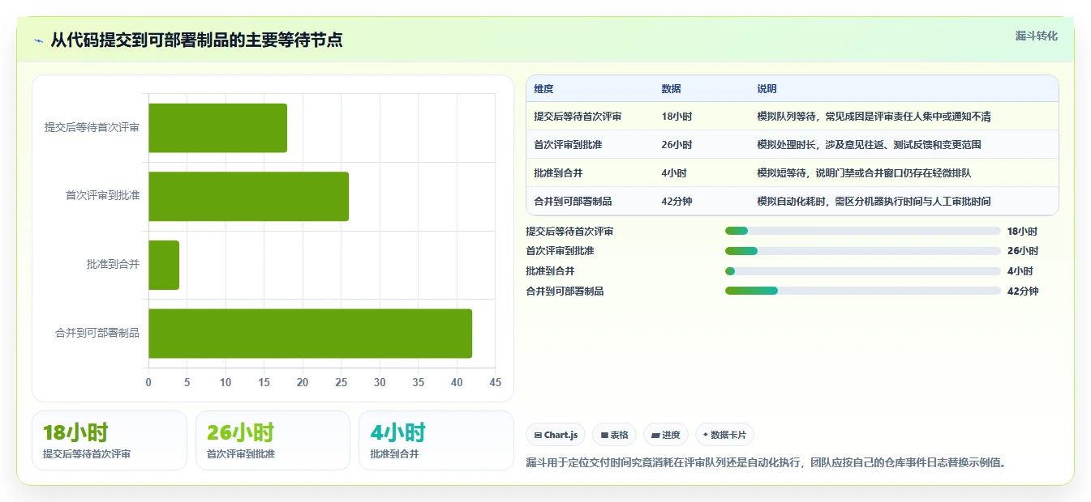
Task: Click the footer note starting 漏斗用于定位
Action: [766, 462]
